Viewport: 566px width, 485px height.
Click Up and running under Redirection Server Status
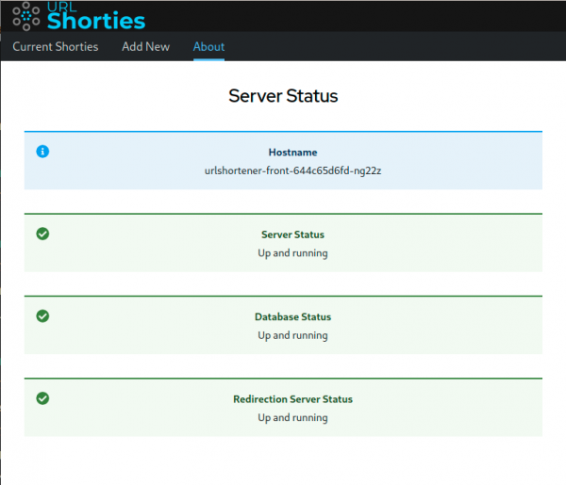[x=292, y=417]
